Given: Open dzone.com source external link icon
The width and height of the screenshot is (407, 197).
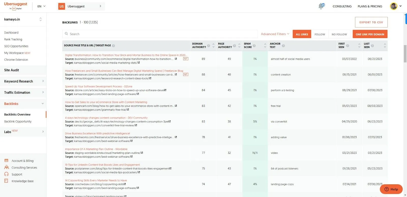Looking at the screenshot, I should pyautogui.click(x=165, y=90).
